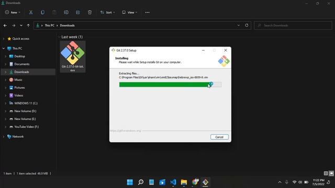Cancel the Git Setup installation
335x188 pixels.
pyautogui.click(x=219, y=137)
